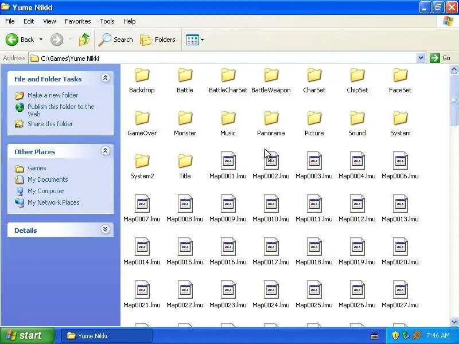Expand the address bar dropdown
Screen dimensions: 459x344
point(421,58)
